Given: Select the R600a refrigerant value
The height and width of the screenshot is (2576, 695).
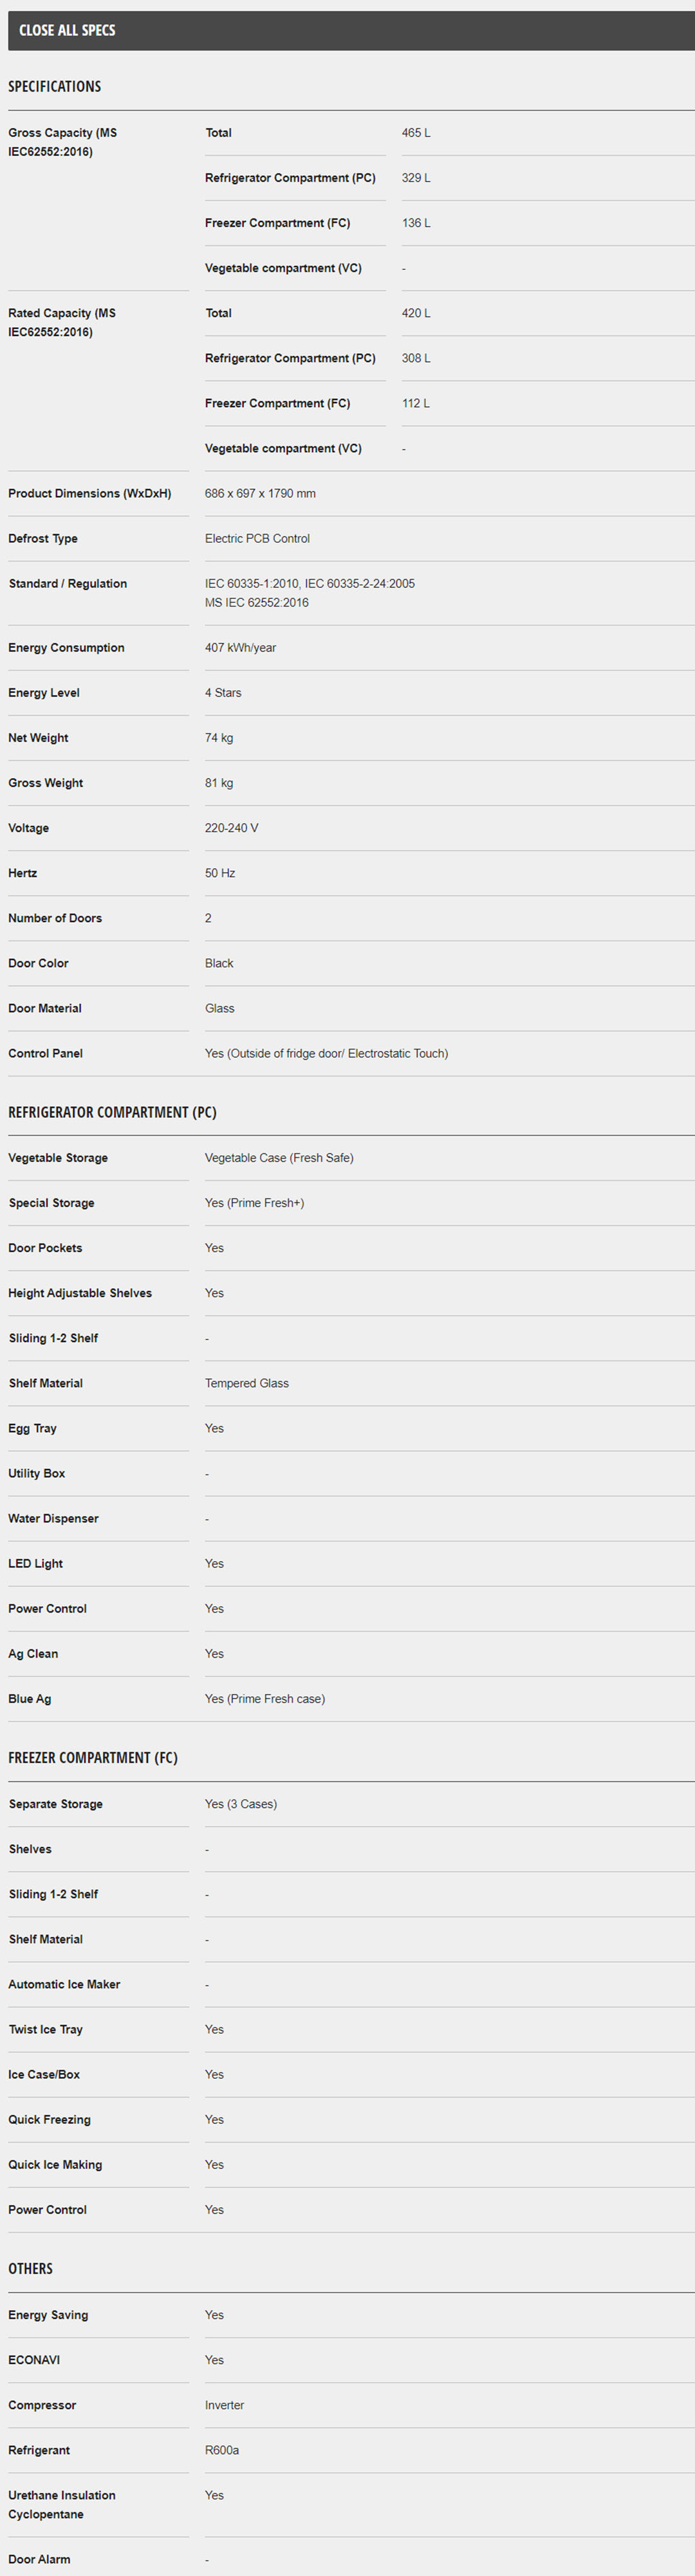Looking at the screenshot, I should click(x=221, y=2450).
